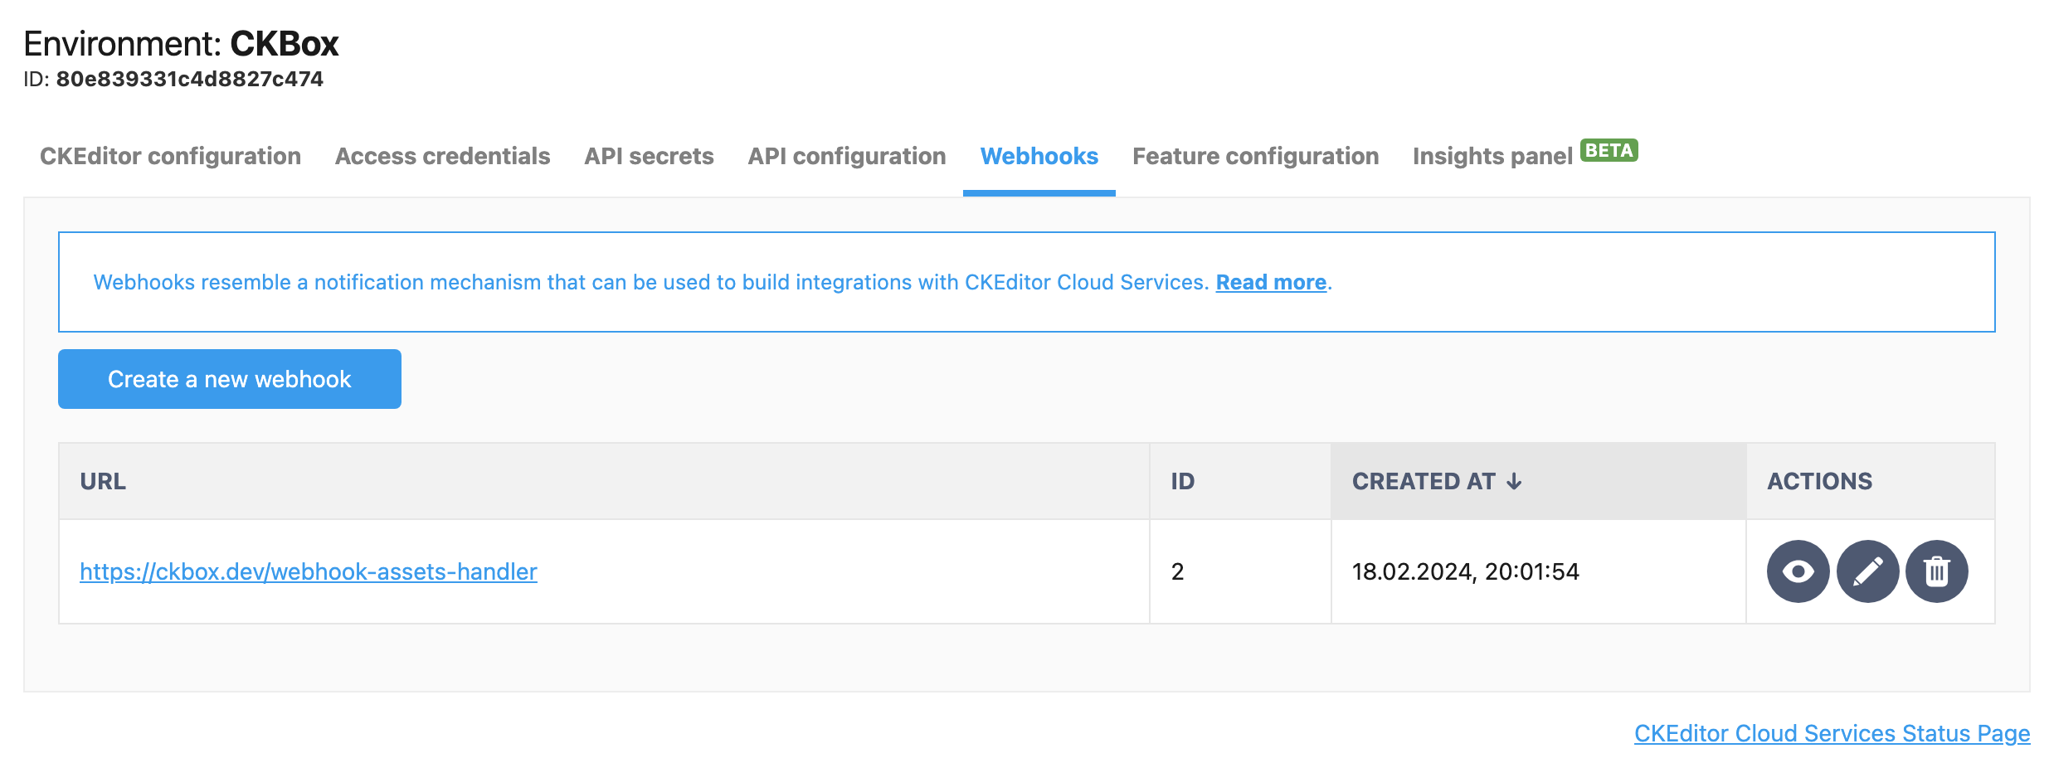Edit the webhook using the pencil icon
The height and width of the screenshot is (763, 2049).
1867,571
